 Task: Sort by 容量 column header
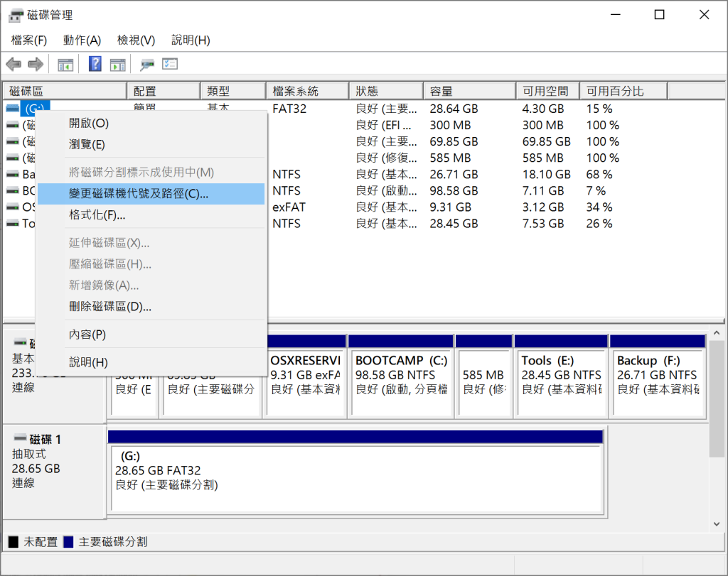469,91
